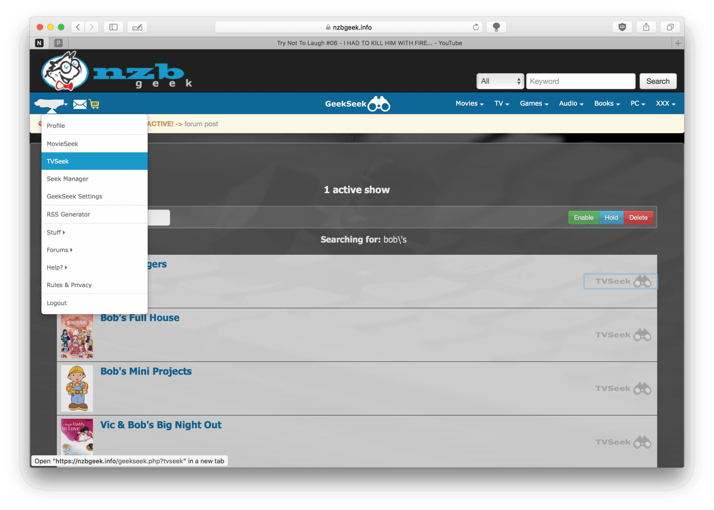Open the uBlock Origin extension icon
Viewport: 714px width, 510px height.
pos(623,27)
